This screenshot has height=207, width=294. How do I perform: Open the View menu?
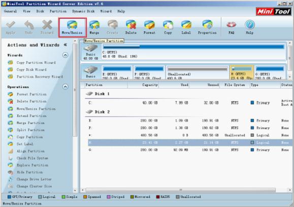(26, 11)
